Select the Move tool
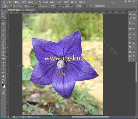 [x=3, y=14]
